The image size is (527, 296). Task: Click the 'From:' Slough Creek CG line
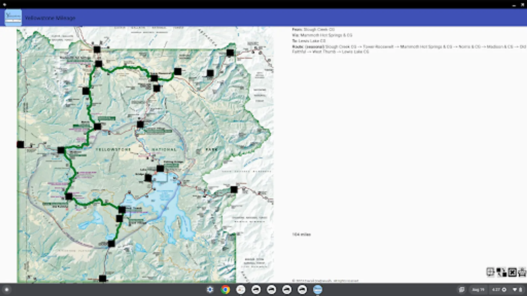point(313,30)
